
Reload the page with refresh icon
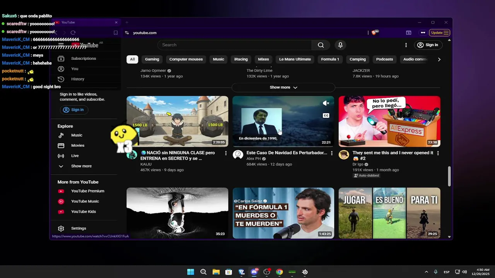click(73, 33)
